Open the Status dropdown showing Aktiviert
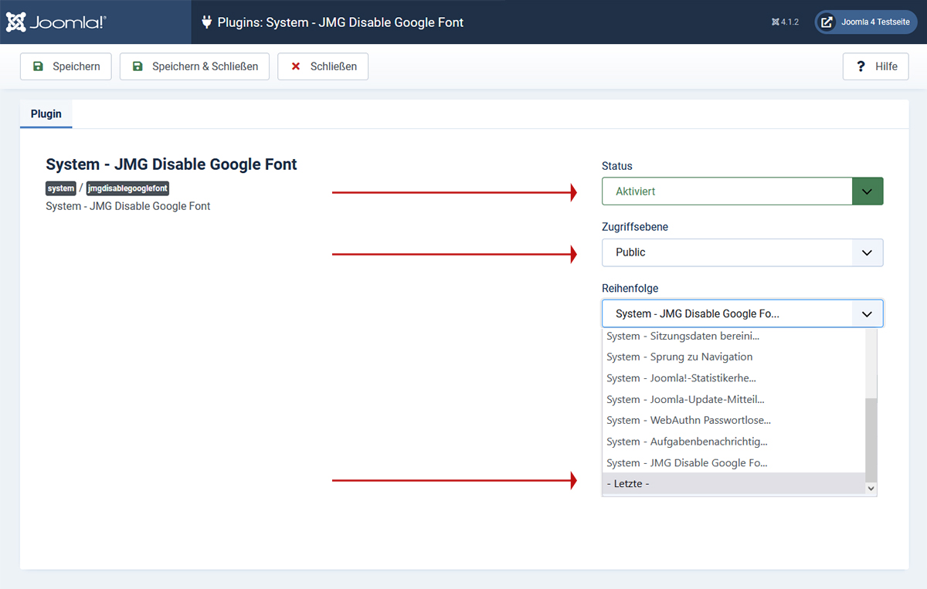The image size is (927, 589). point(742,191)
